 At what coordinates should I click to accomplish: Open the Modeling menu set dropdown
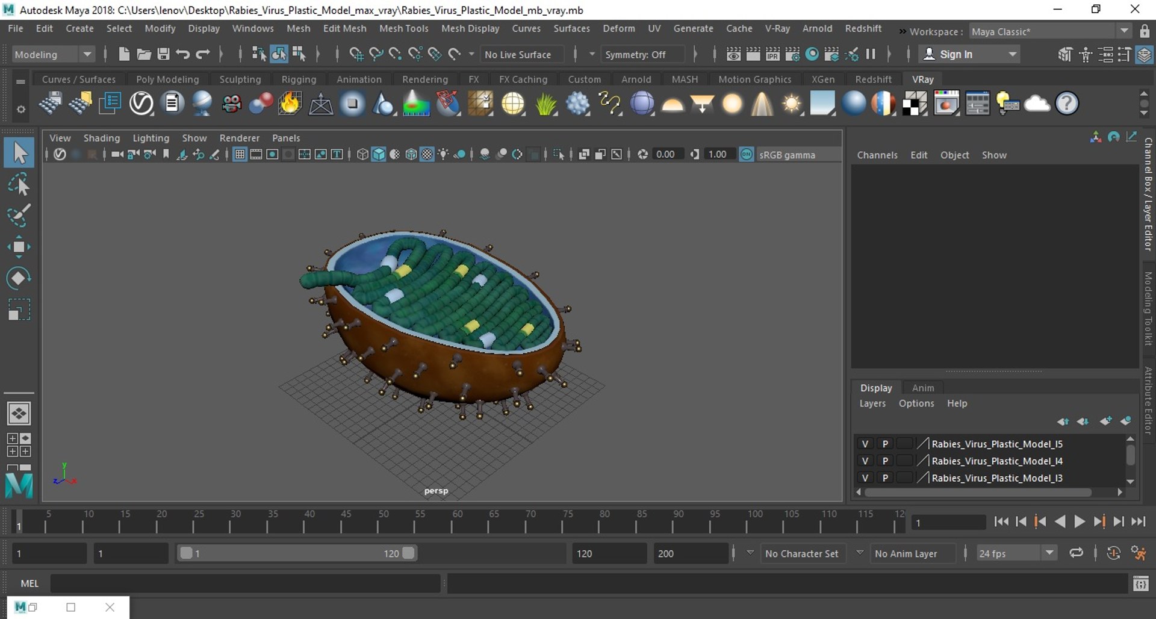87,54
